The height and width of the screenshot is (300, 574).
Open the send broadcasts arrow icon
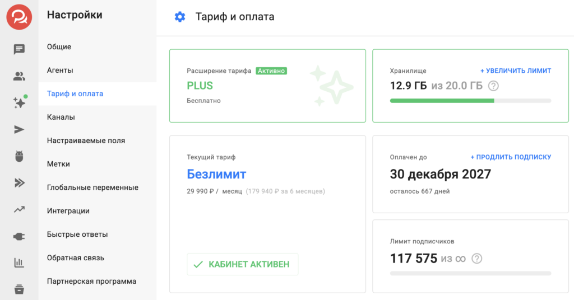pyautogui.click(x=19, y=130)
